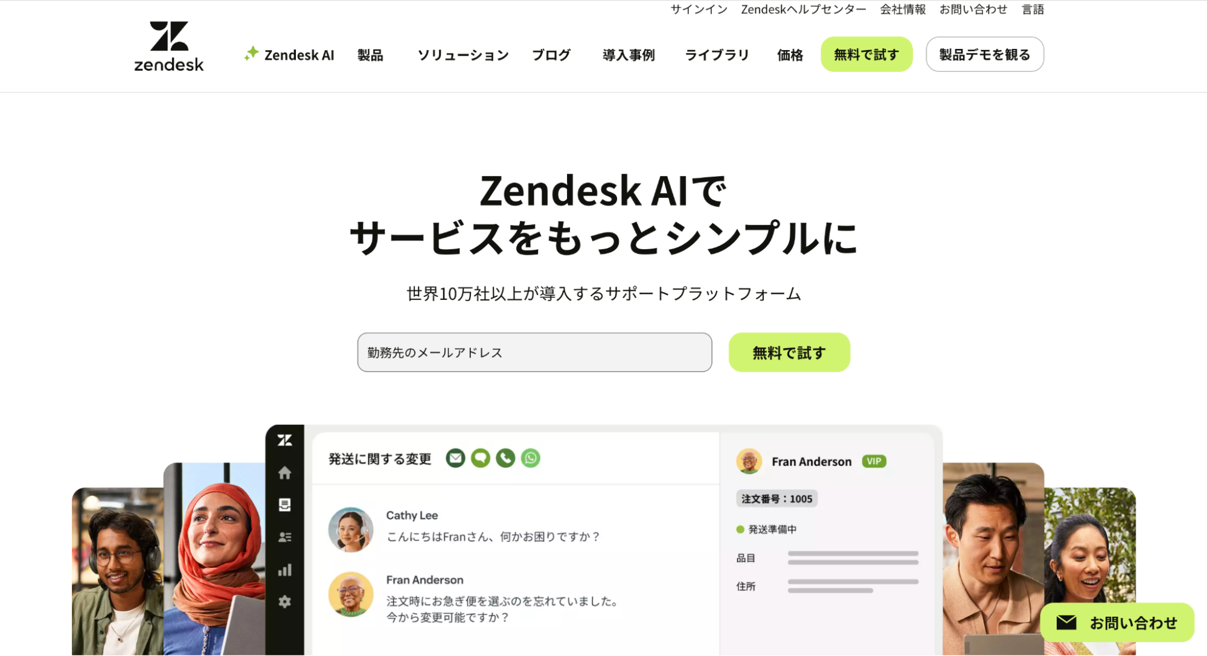1207x656 pixels.
Task: Click the サインイン link
Action: click(699, 9)
